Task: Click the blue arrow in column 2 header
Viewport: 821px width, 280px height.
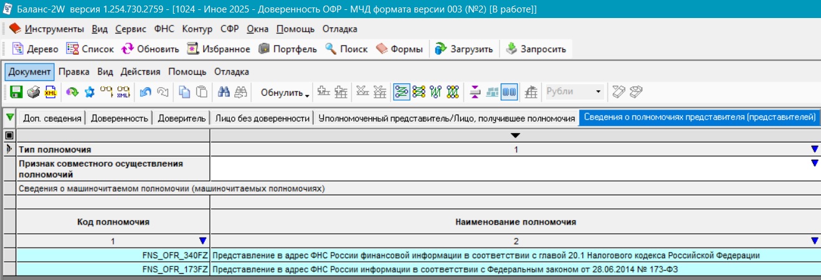Action: point(814,241)
